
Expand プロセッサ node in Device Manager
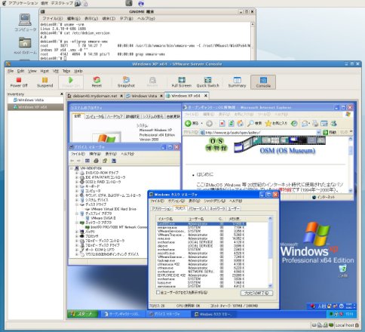click(77, 236)
